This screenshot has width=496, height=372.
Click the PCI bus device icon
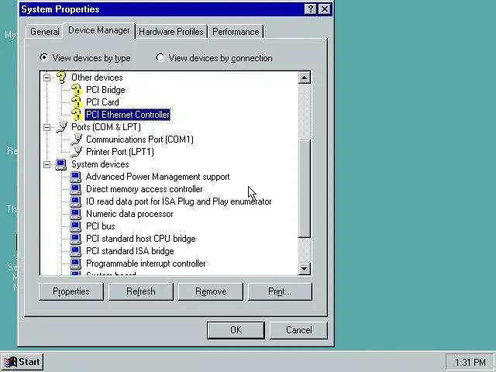(x=76, y=226)
